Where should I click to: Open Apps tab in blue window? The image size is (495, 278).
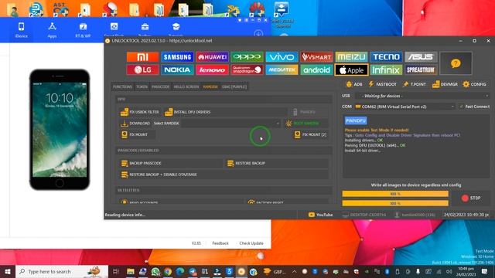tap(52, 30)
